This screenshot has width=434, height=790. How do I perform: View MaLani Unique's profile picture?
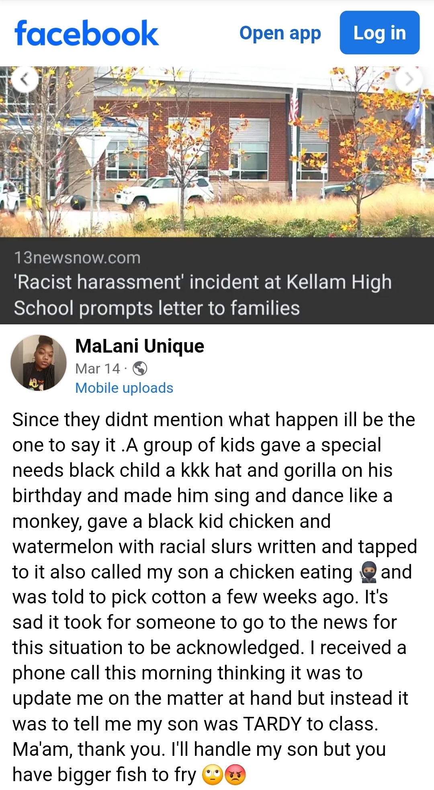click(39, 363)
